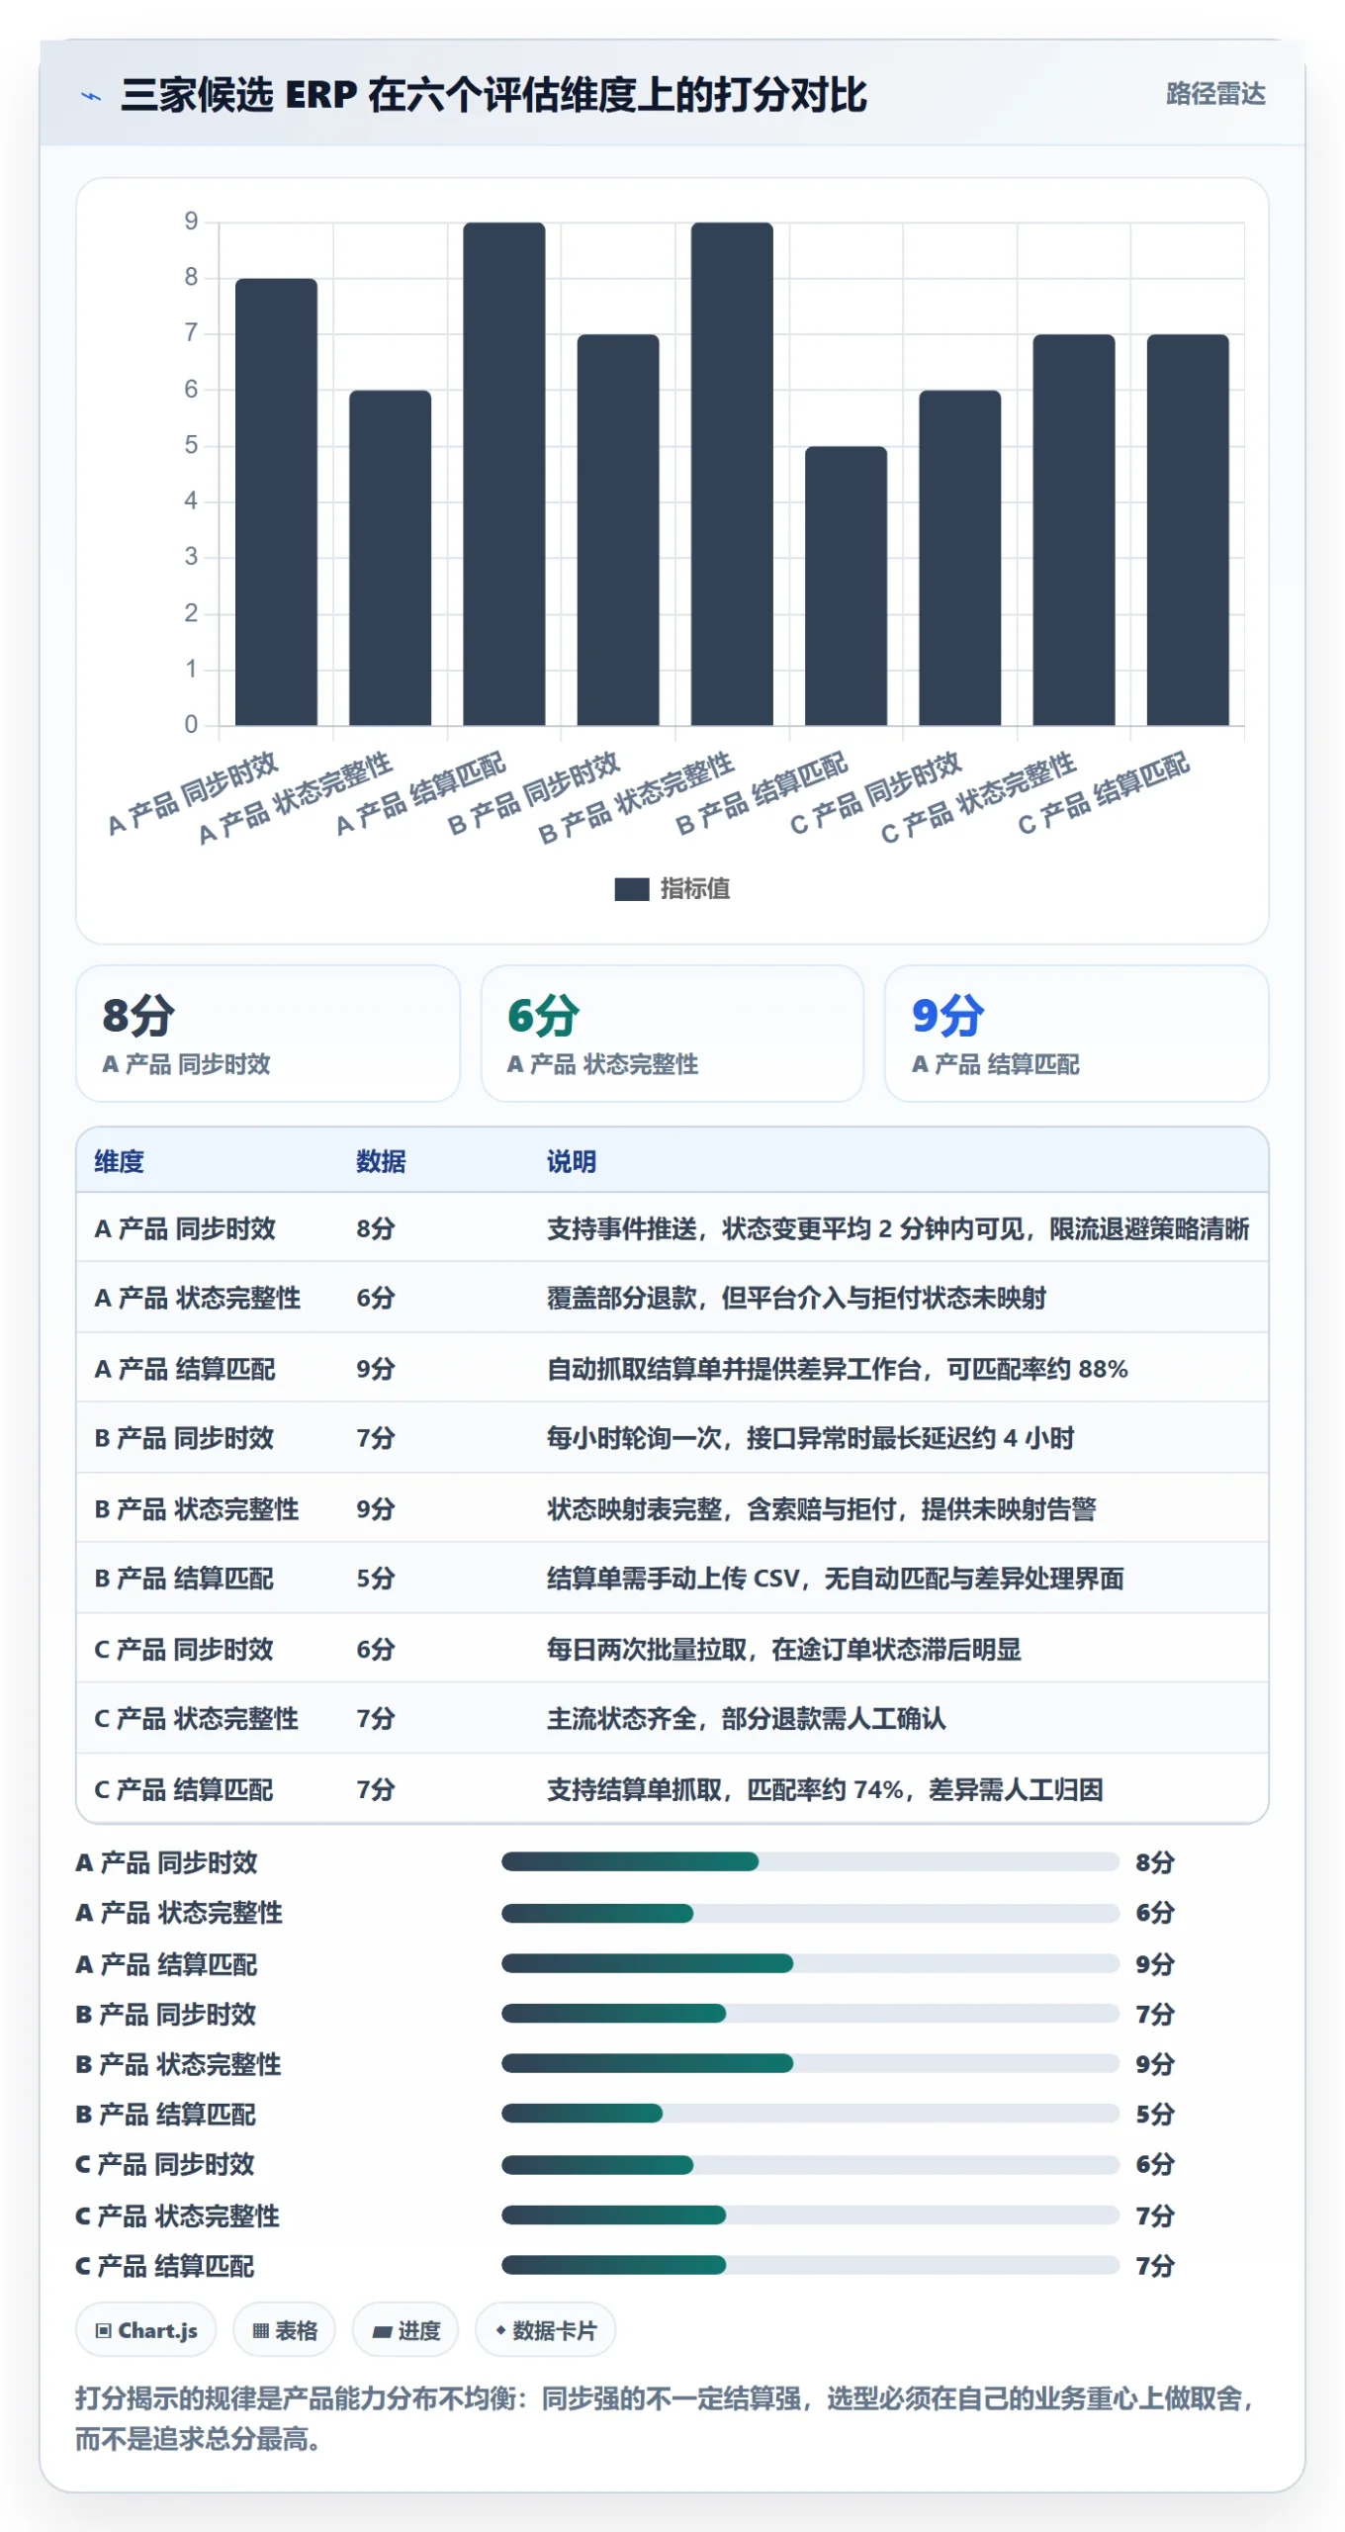Select the 表格 chip
Viewport: 1345px width, 2532px height.
click(284, 2329)
